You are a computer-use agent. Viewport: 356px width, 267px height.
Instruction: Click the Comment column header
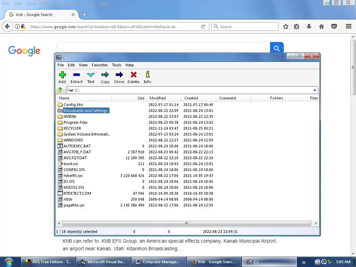click(233, 98)
